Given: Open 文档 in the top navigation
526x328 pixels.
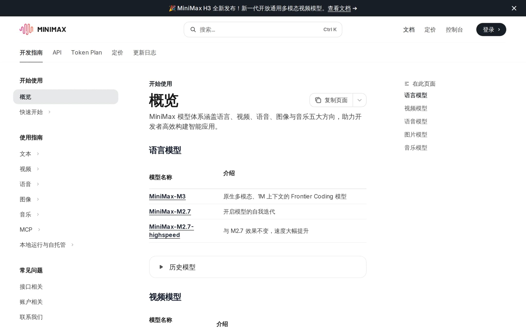Looking at the screenshot, I should pyautogui.click(x=409, y=29).
